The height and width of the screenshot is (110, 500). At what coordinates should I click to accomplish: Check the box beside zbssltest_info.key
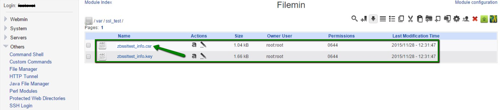89,56
